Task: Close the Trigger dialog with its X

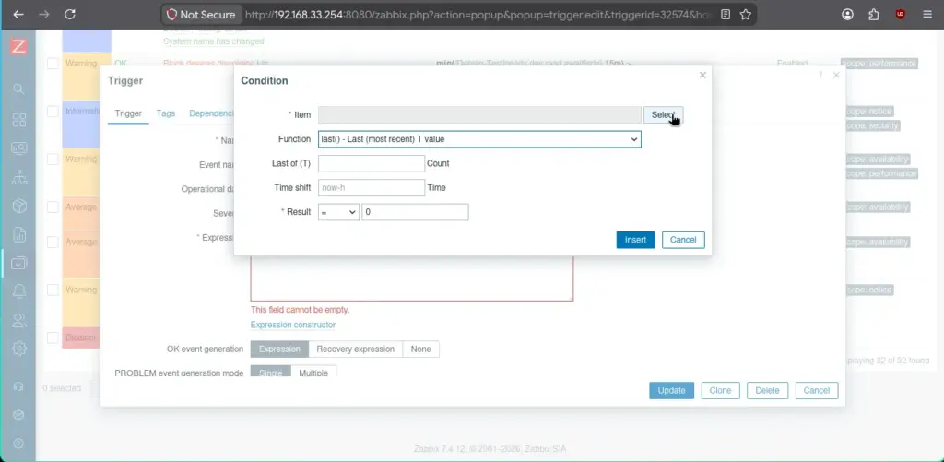Action: pyautogui.click(x=835, y=76)
